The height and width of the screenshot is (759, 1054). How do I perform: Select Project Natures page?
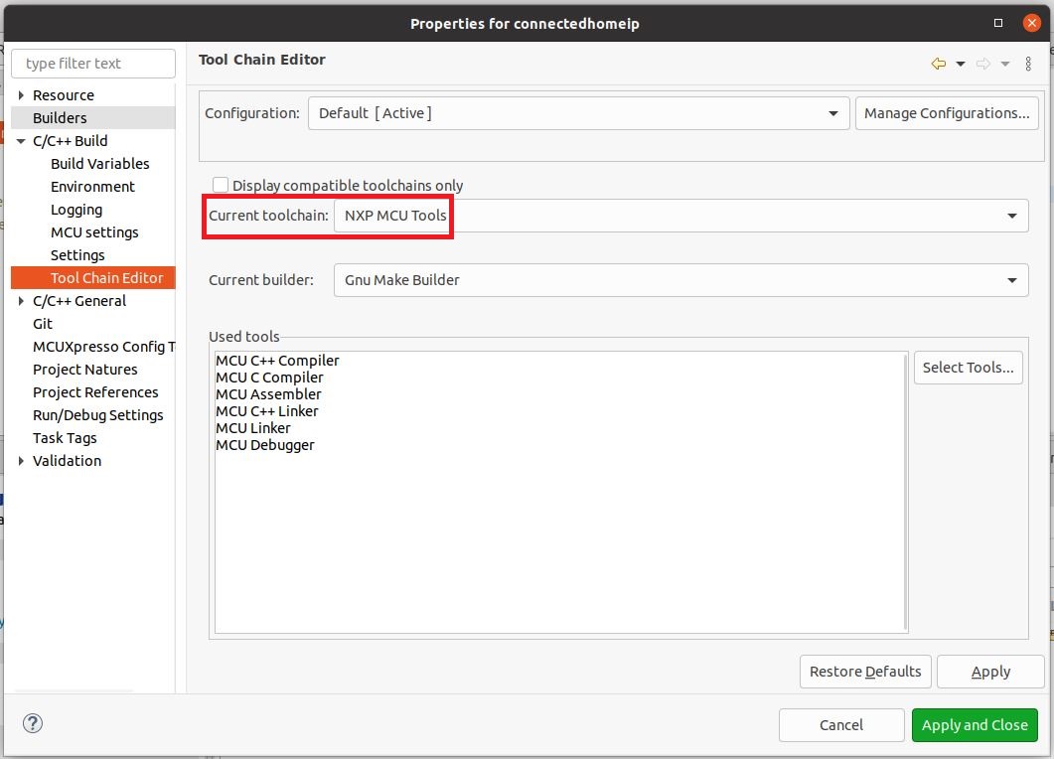coord(85,370)
